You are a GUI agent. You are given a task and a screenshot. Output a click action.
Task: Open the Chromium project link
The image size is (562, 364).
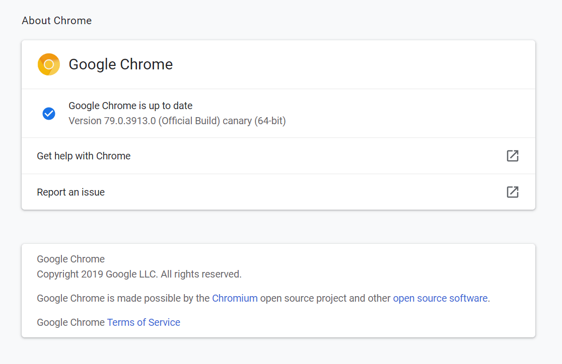coord(235,298)
